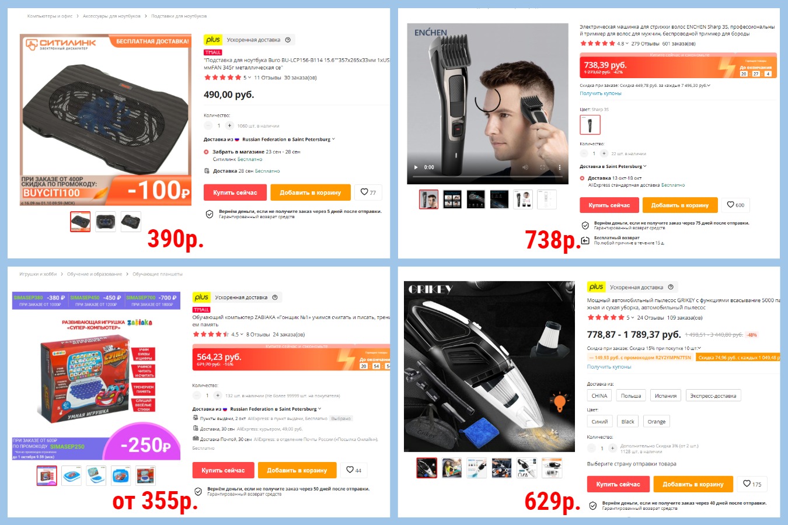Open Обучение и образование breadcrumb
Screen dimensions: 788x525
coord(95,274)
